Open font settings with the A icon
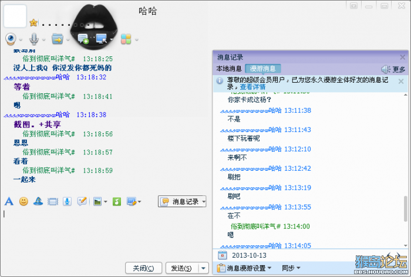411x277 pixels. 9,201
